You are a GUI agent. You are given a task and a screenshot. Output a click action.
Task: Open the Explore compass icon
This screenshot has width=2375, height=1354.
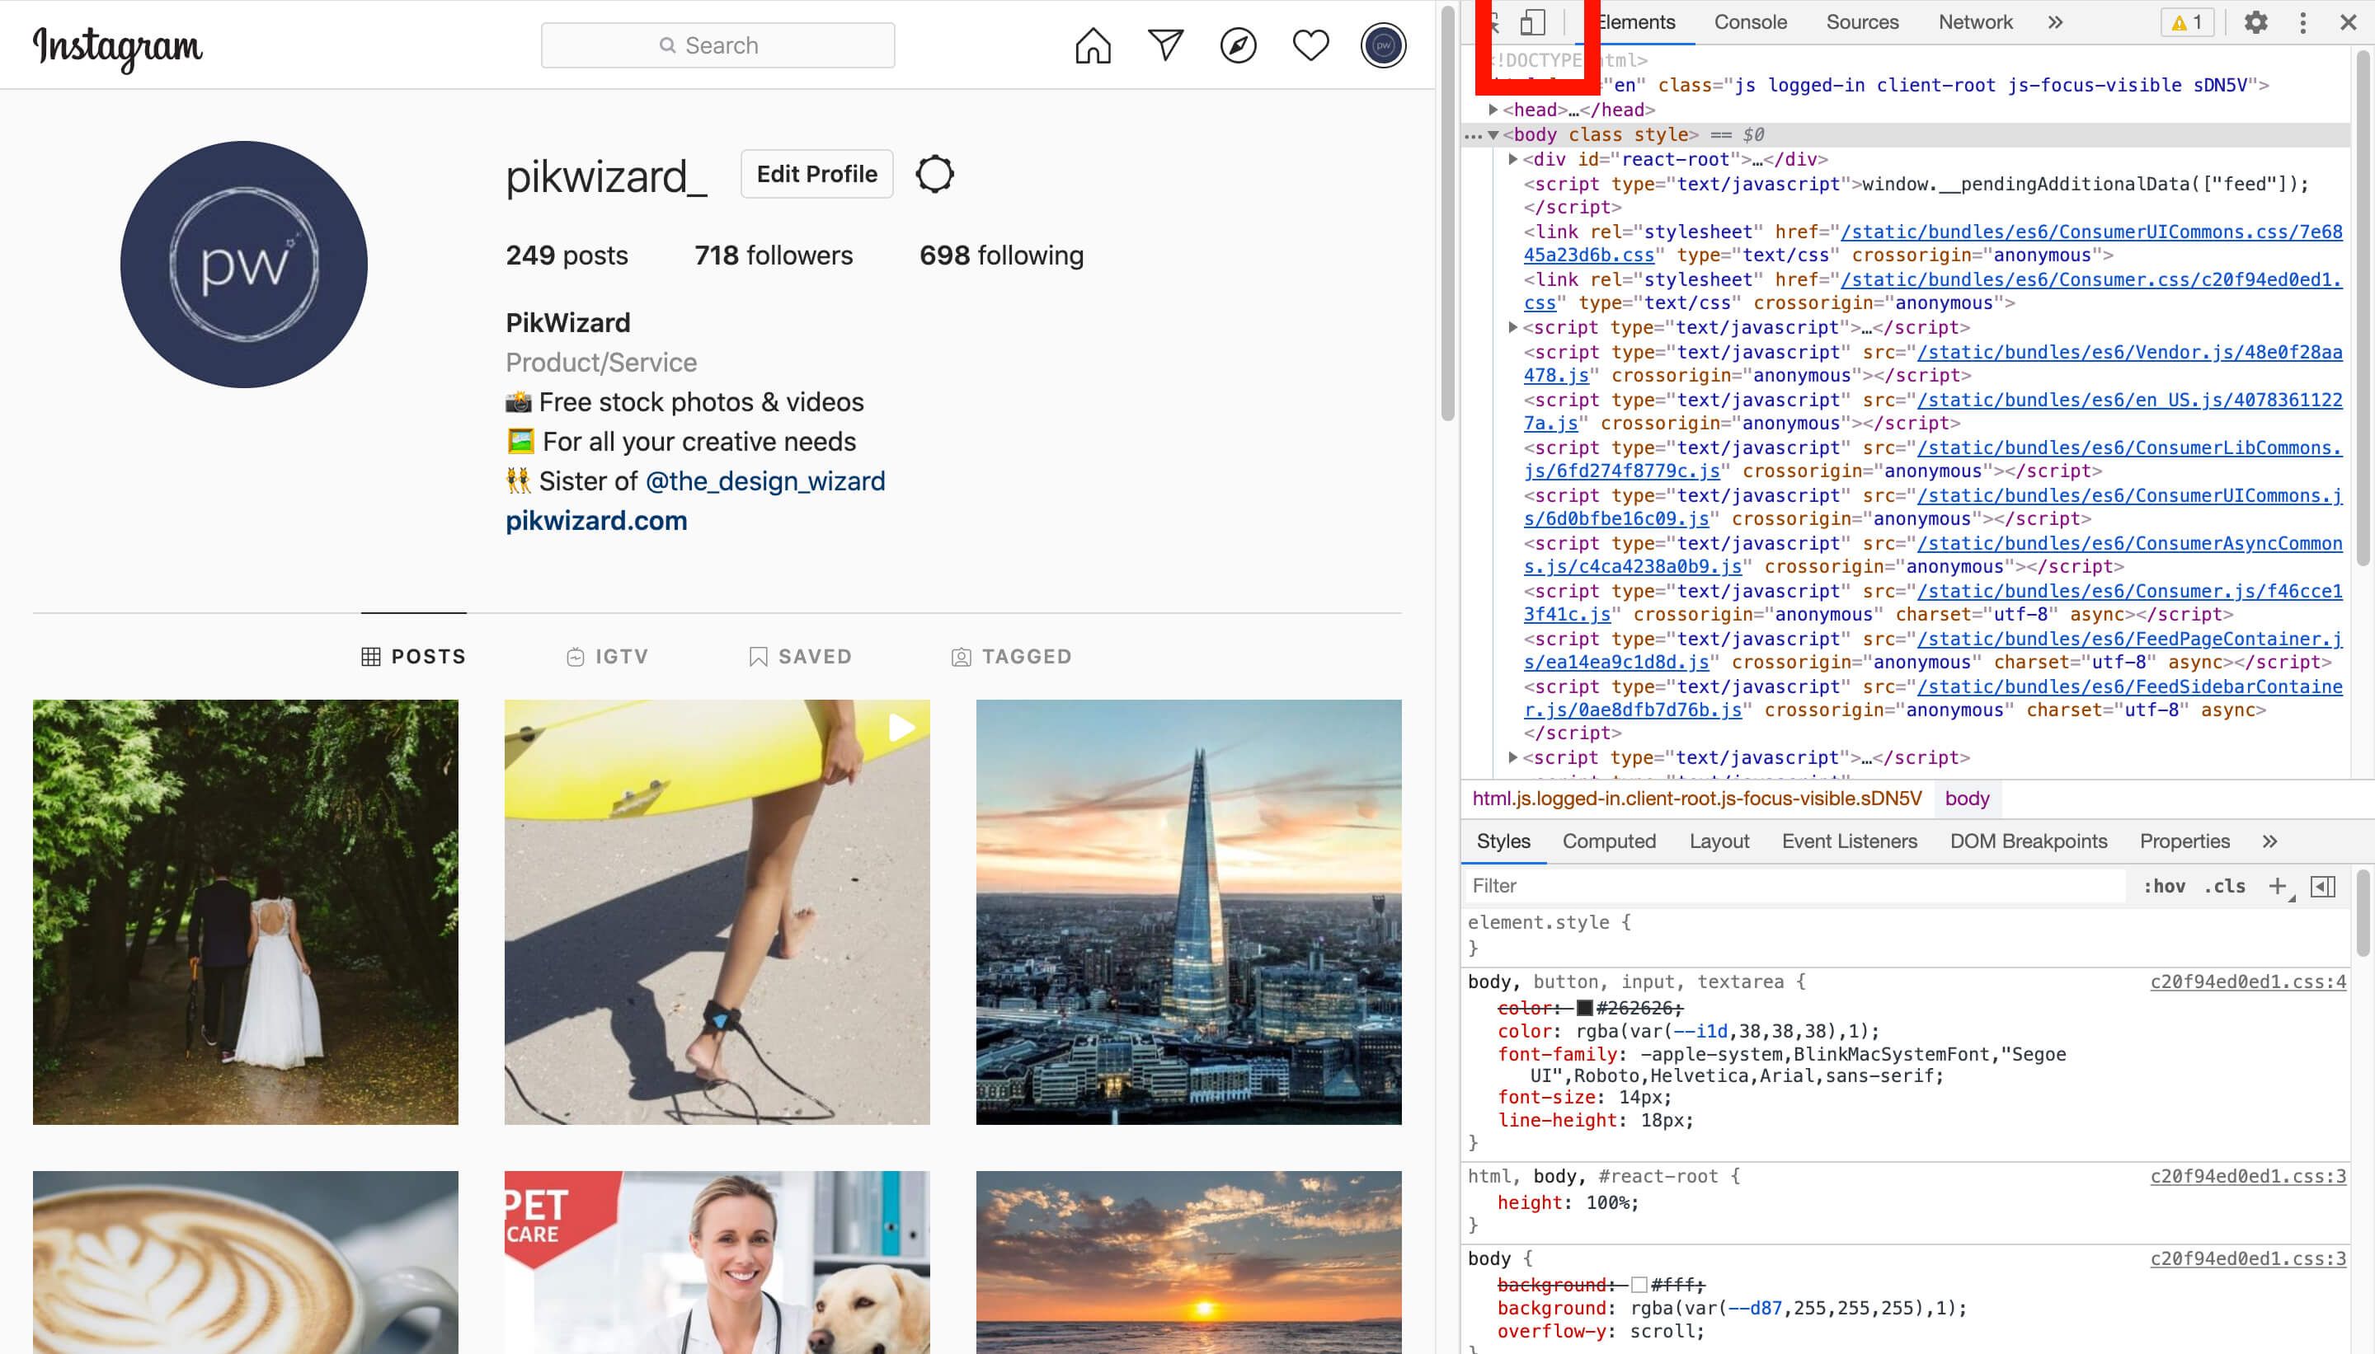coord(1237,45)
